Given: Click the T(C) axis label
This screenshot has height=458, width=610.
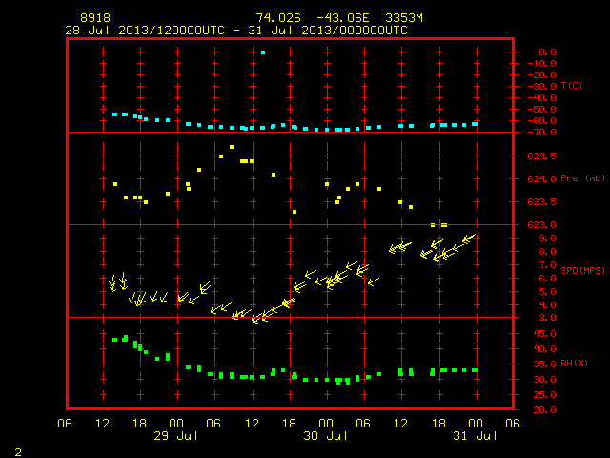Looking at the screenshot, I should pos(572,85).
